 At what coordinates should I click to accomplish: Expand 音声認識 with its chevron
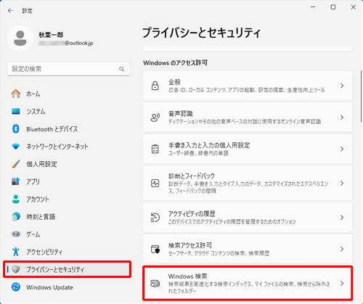(x=342, y=118)
